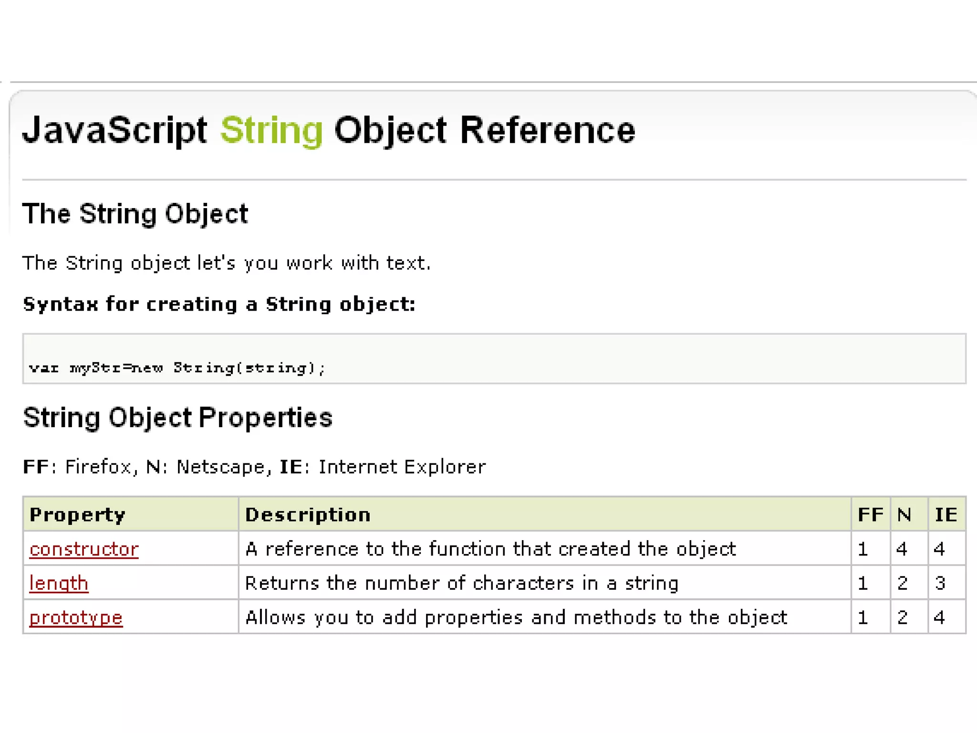Click the "Allows you to add properties" description
This screenshot has width=977, height=733.
(516, 618)
